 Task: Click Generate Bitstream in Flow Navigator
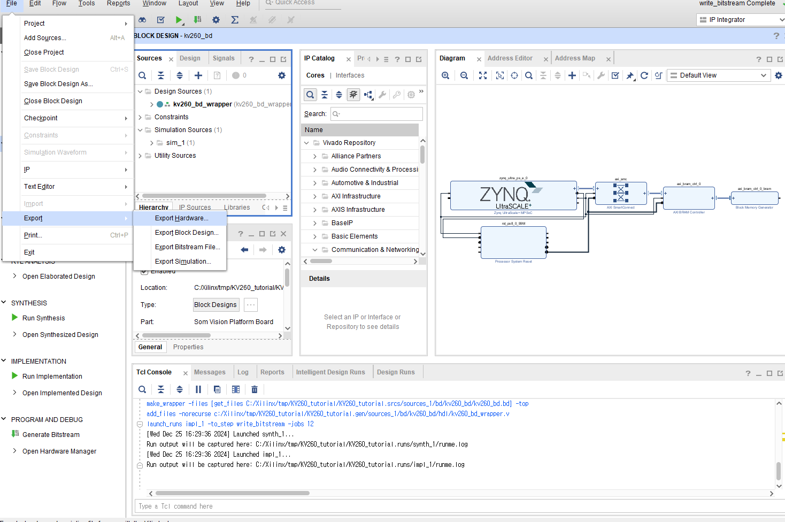tap(51, 435)
